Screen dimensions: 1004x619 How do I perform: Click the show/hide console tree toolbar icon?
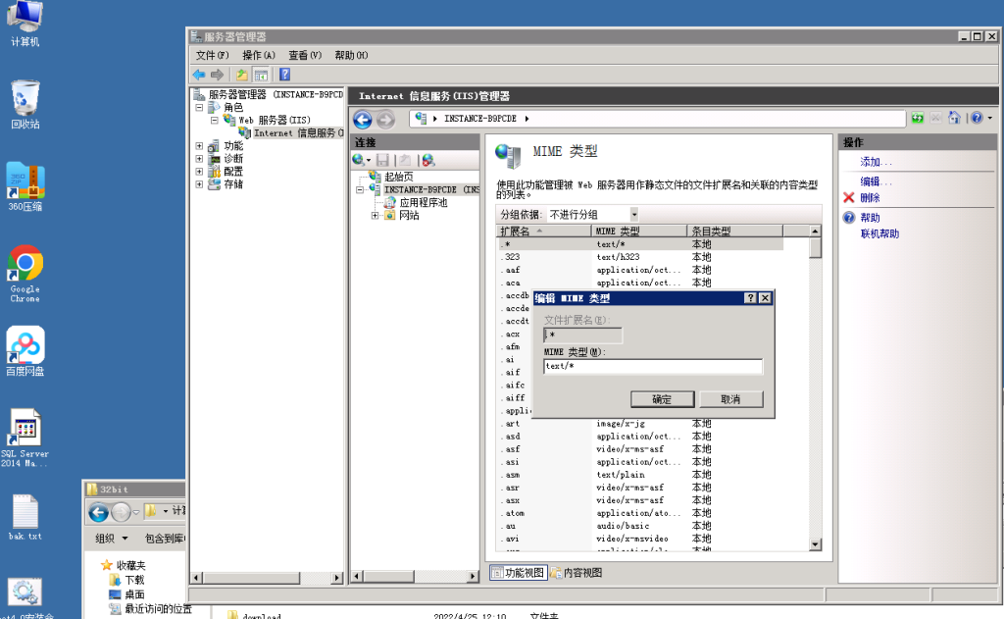pos(262,75)
